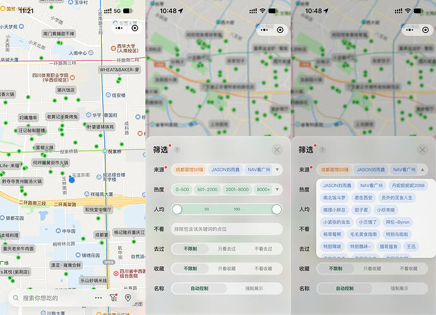Tap the 四川省中西医结合医院 hospital marker icon

[x=116, y=273]
